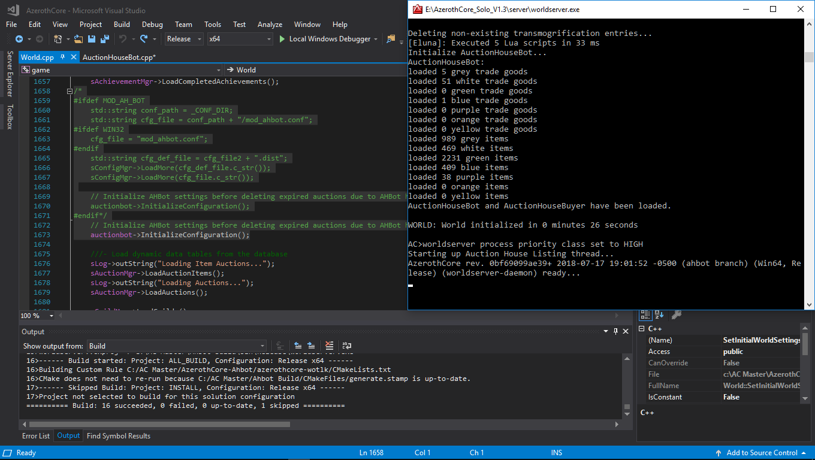Toggle the Output window auto-hide pin

[x=615, y=331]
